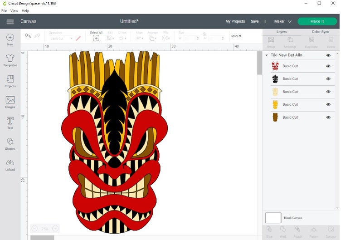Open the Edit dropdown
Image resolution: width=360 pixels, height=240 pixels.
(x=110, y=38)
